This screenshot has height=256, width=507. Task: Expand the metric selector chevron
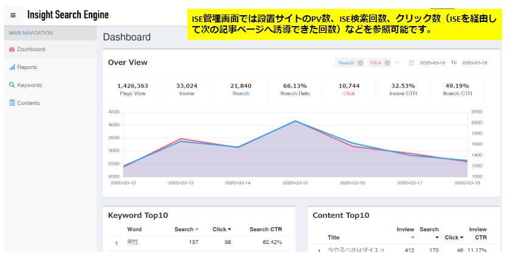(398, 62)
